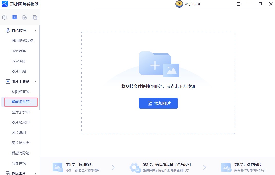Click the sparkle image icon in the top sidebar
The height and width of the screenshot is (175, 275).
coord(24,17)
